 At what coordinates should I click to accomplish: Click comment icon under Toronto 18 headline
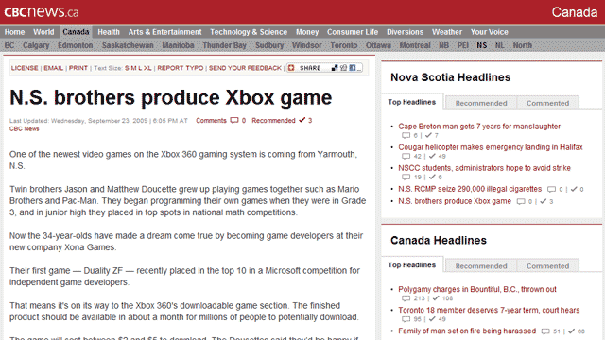tap(406, 319)
